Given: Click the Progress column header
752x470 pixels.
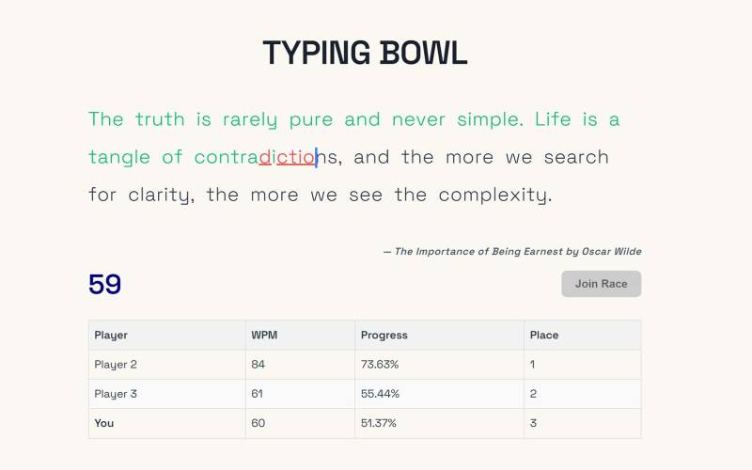Looking at the screenshot, I should click(384, 335).
